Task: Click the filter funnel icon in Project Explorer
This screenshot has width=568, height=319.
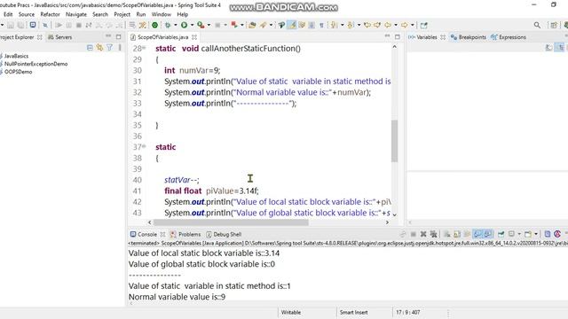Action: pos(109,48)
